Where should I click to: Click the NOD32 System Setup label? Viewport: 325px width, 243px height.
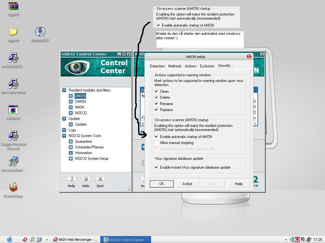click(x=92, y=159)
